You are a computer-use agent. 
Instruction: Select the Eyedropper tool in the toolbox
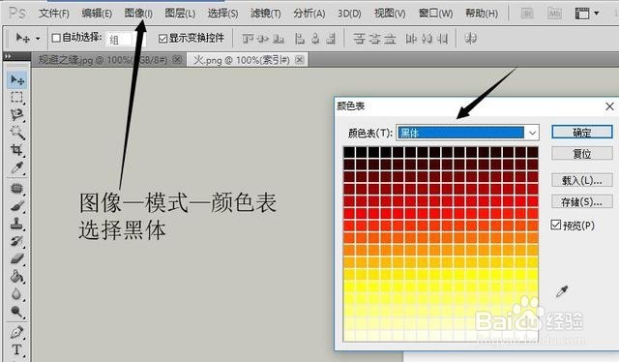click(16, 167)
